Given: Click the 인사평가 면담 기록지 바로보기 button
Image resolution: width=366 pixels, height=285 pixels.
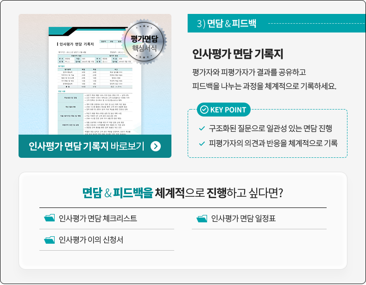Looking at the screenshot, I should pyautogui.click(x=95, y=146).
